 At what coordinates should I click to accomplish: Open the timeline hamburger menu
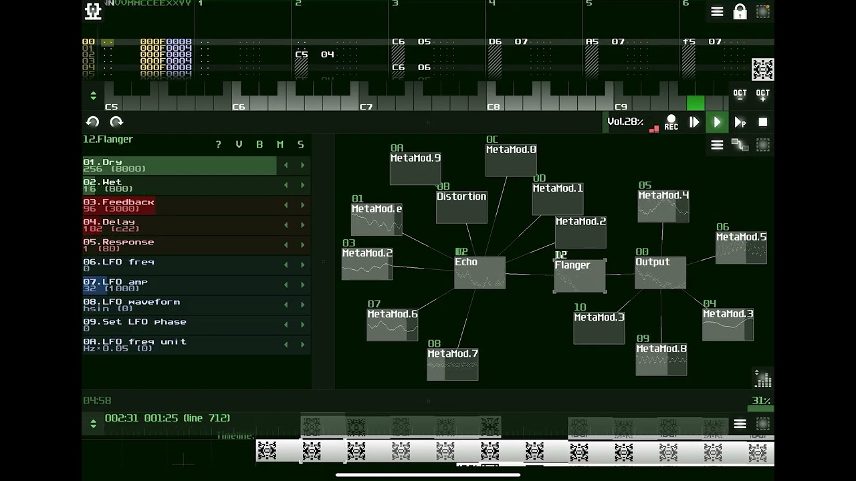(740, 424)
